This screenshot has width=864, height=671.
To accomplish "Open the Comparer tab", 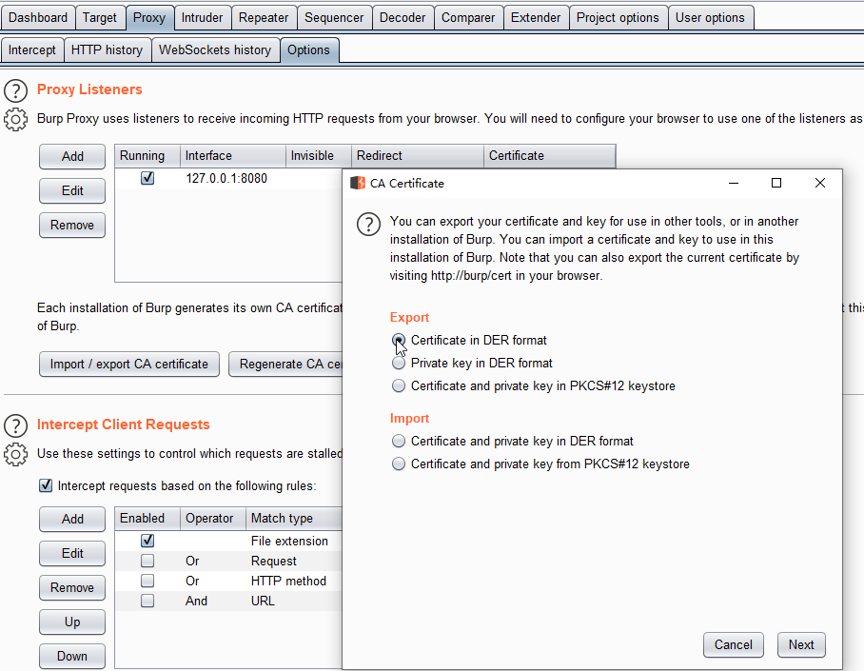I will coord(468,18).
